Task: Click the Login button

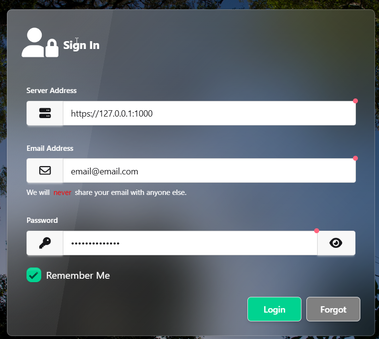Action: coord(274,309)
